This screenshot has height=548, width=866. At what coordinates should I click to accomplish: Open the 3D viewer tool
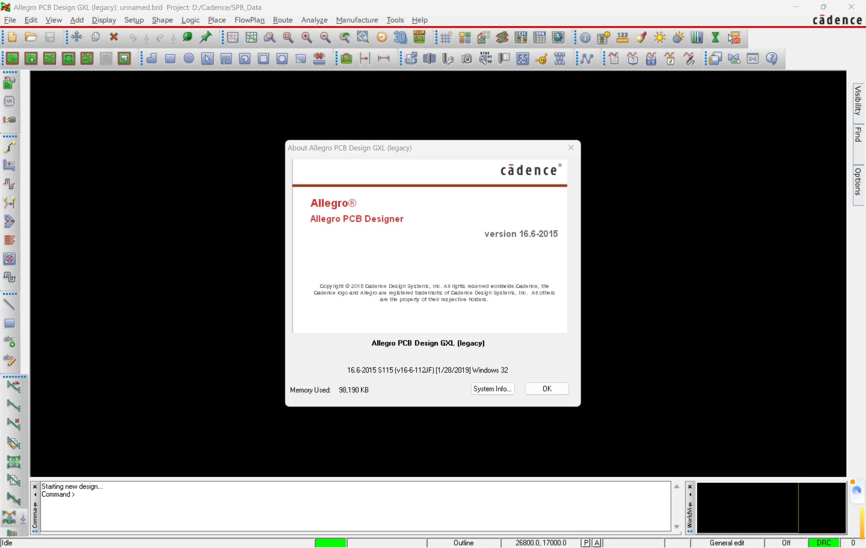[400, 37]
